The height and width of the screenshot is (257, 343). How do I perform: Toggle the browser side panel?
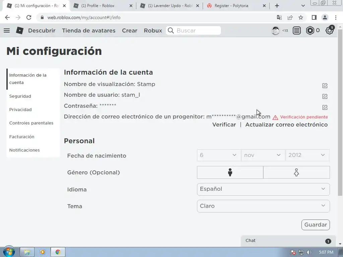314,17
